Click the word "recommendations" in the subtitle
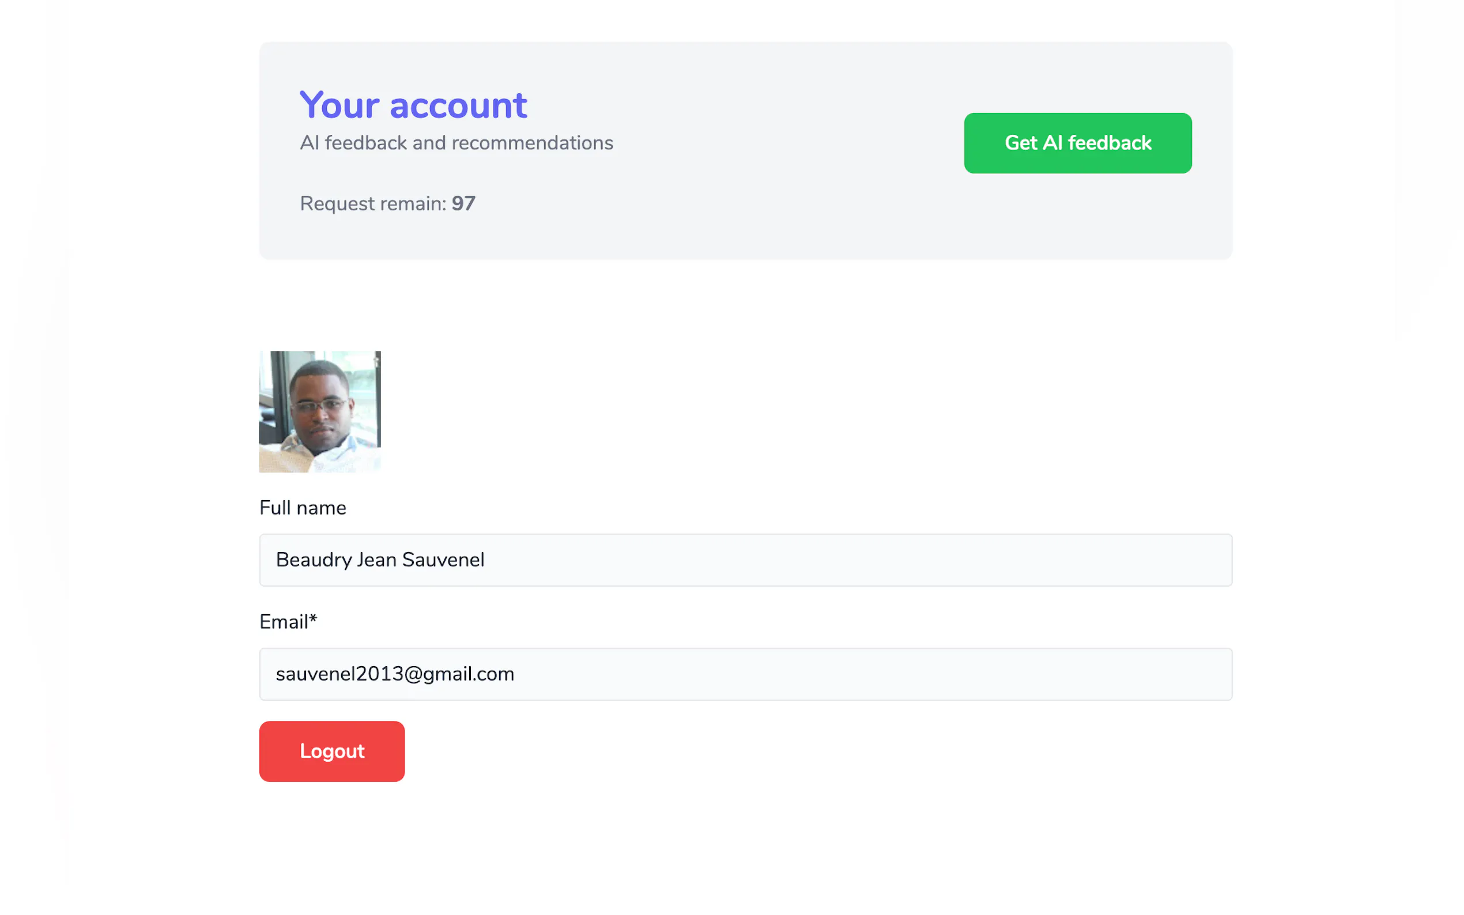 (532, 143)
